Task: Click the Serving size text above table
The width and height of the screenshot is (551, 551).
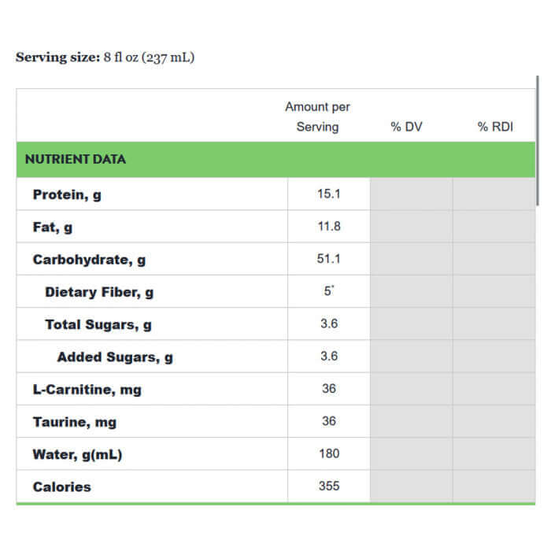Action: (x=105, y=58)
